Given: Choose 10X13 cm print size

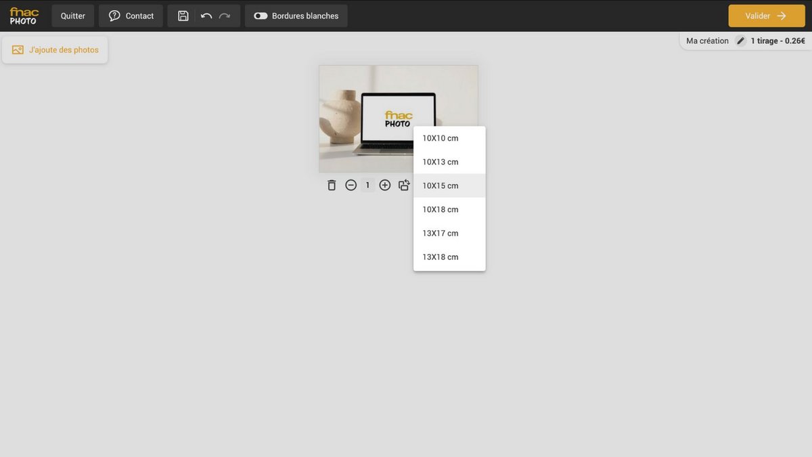Looking at the screenshot, I should tap(441, 162).
